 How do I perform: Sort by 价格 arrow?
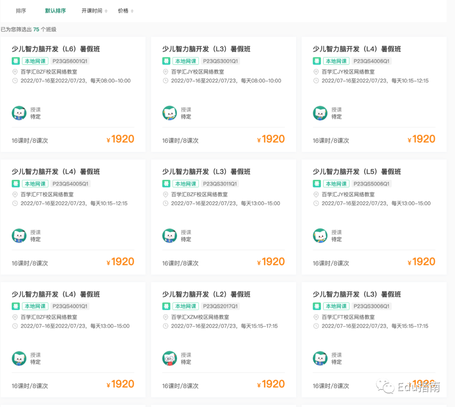coord(132,11)
